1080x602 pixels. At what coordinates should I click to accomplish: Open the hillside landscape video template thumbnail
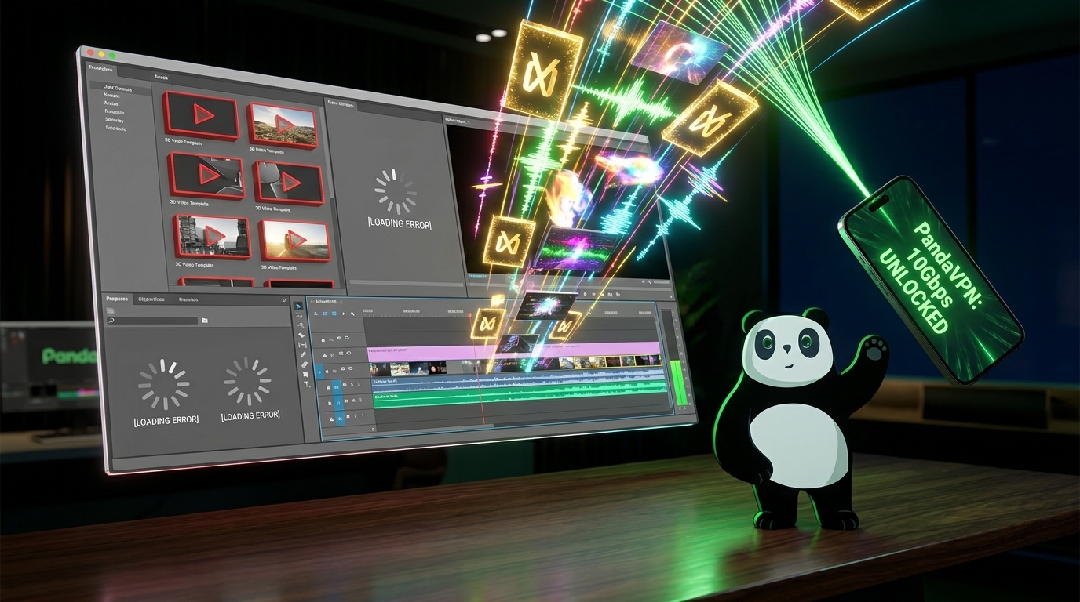click(283, 125)
